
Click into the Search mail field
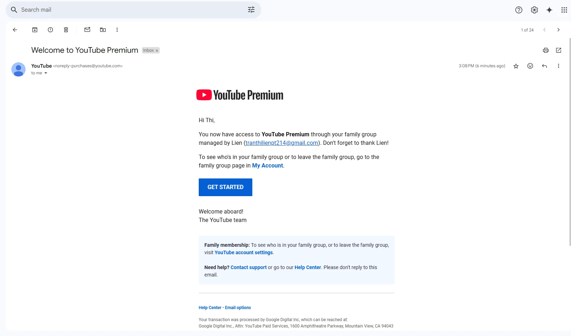[131, 10]
